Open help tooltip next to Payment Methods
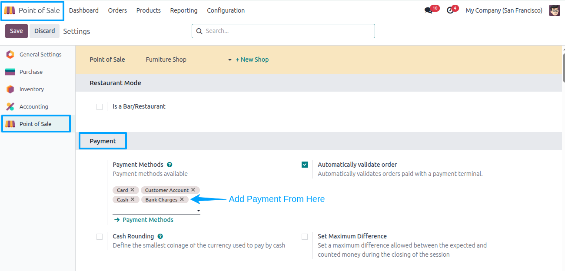Viewport: 565px width, 271px height. tap(169, 165)
